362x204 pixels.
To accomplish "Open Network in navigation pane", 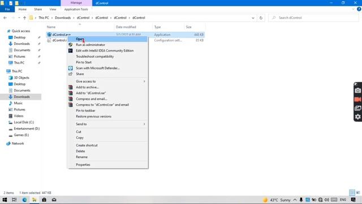I will (18, 143).
